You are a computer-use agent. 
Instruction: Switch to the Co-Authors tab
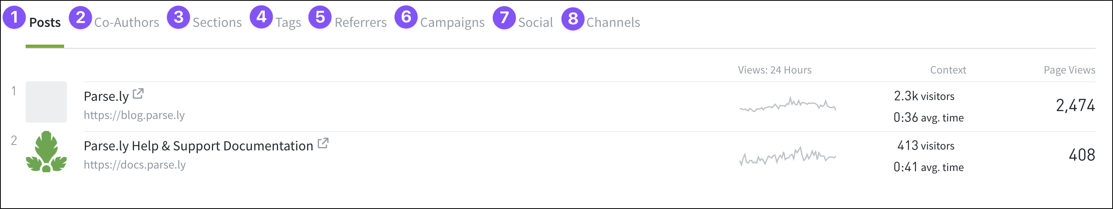(x=127, y=22)
